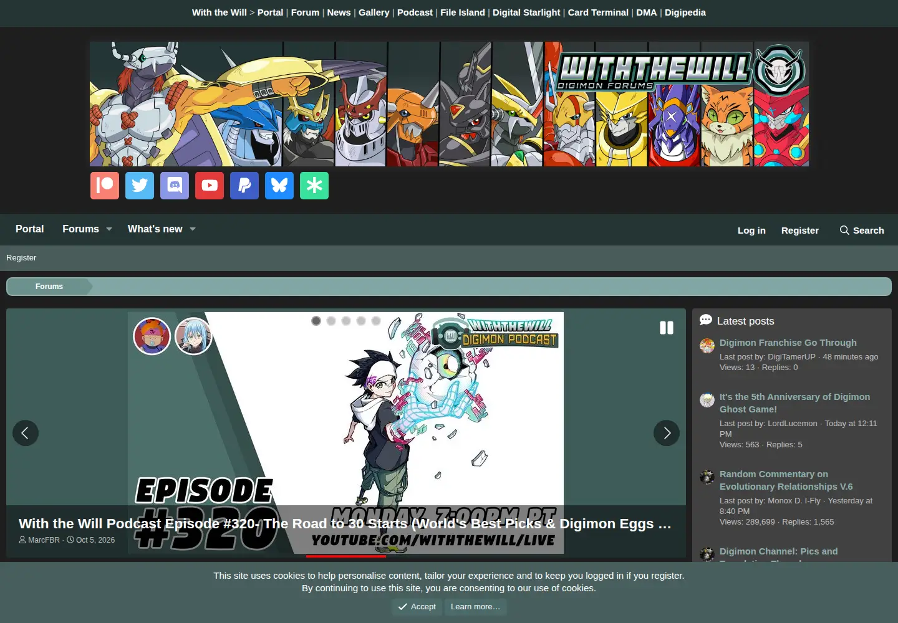898x623 pixels.
Task: Open Random Commentary on Evolutionary Relationships thread
Action: click(786, 480)
